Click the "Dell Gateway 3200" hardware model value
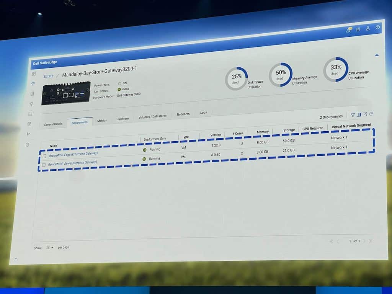 (x=129, y=95)
